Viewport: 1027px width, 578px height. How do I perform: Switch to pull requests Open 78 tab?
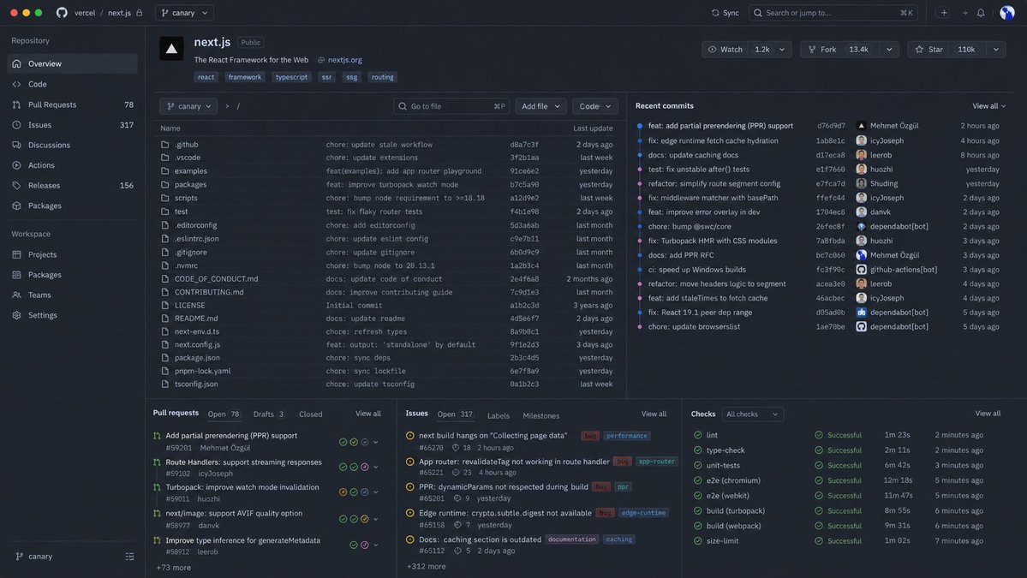point(224,414)
